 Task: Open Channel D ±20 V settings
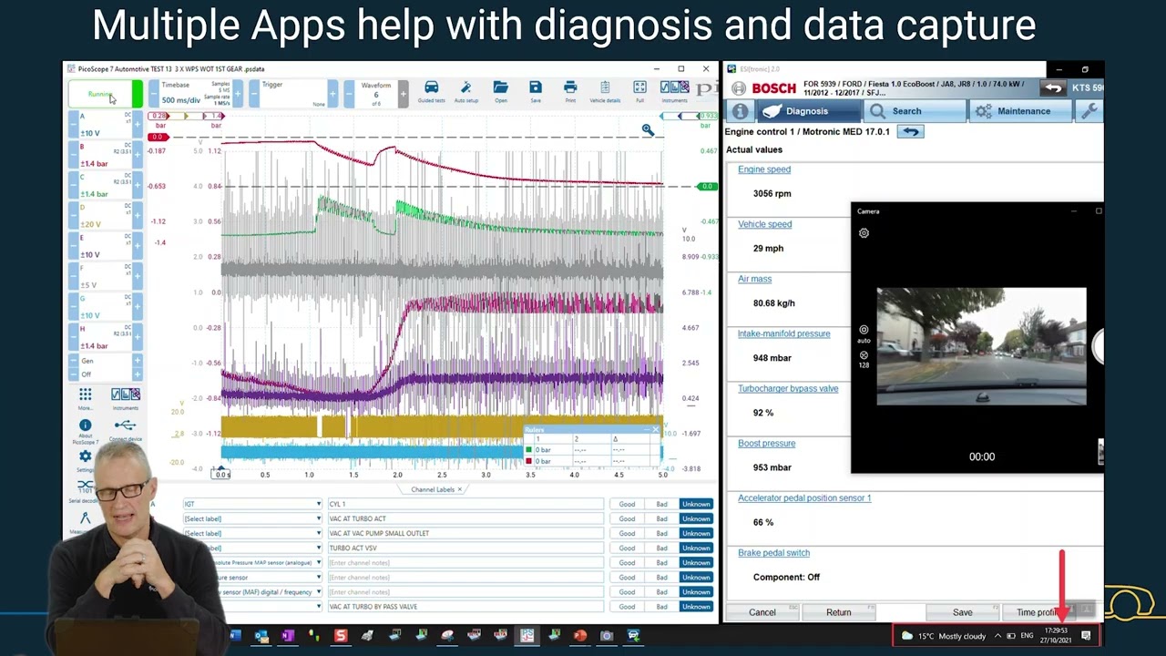[x=106, y=217]
